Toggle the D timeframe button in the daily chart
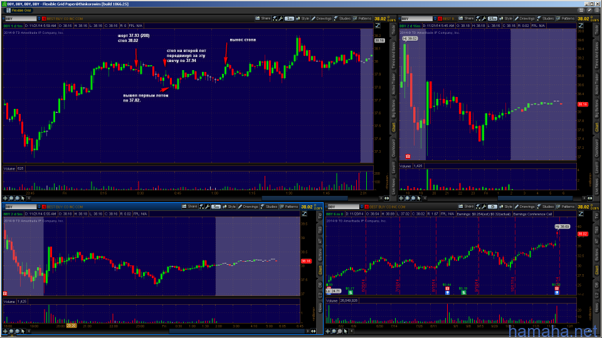 click(x=492, y=207)
